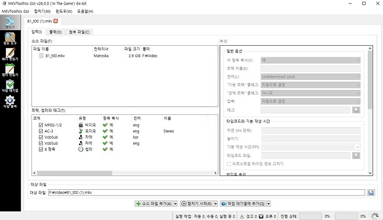Screen dimensions: 383x220
Task: Open the Header editor in sidebar
Action: [x=10, y=54]
